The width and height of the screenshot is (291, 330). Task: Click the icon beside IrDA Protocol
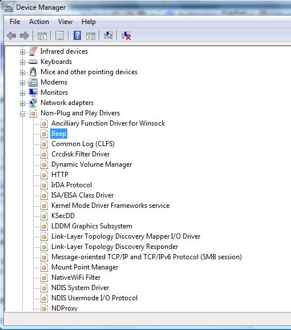(44, 185)
